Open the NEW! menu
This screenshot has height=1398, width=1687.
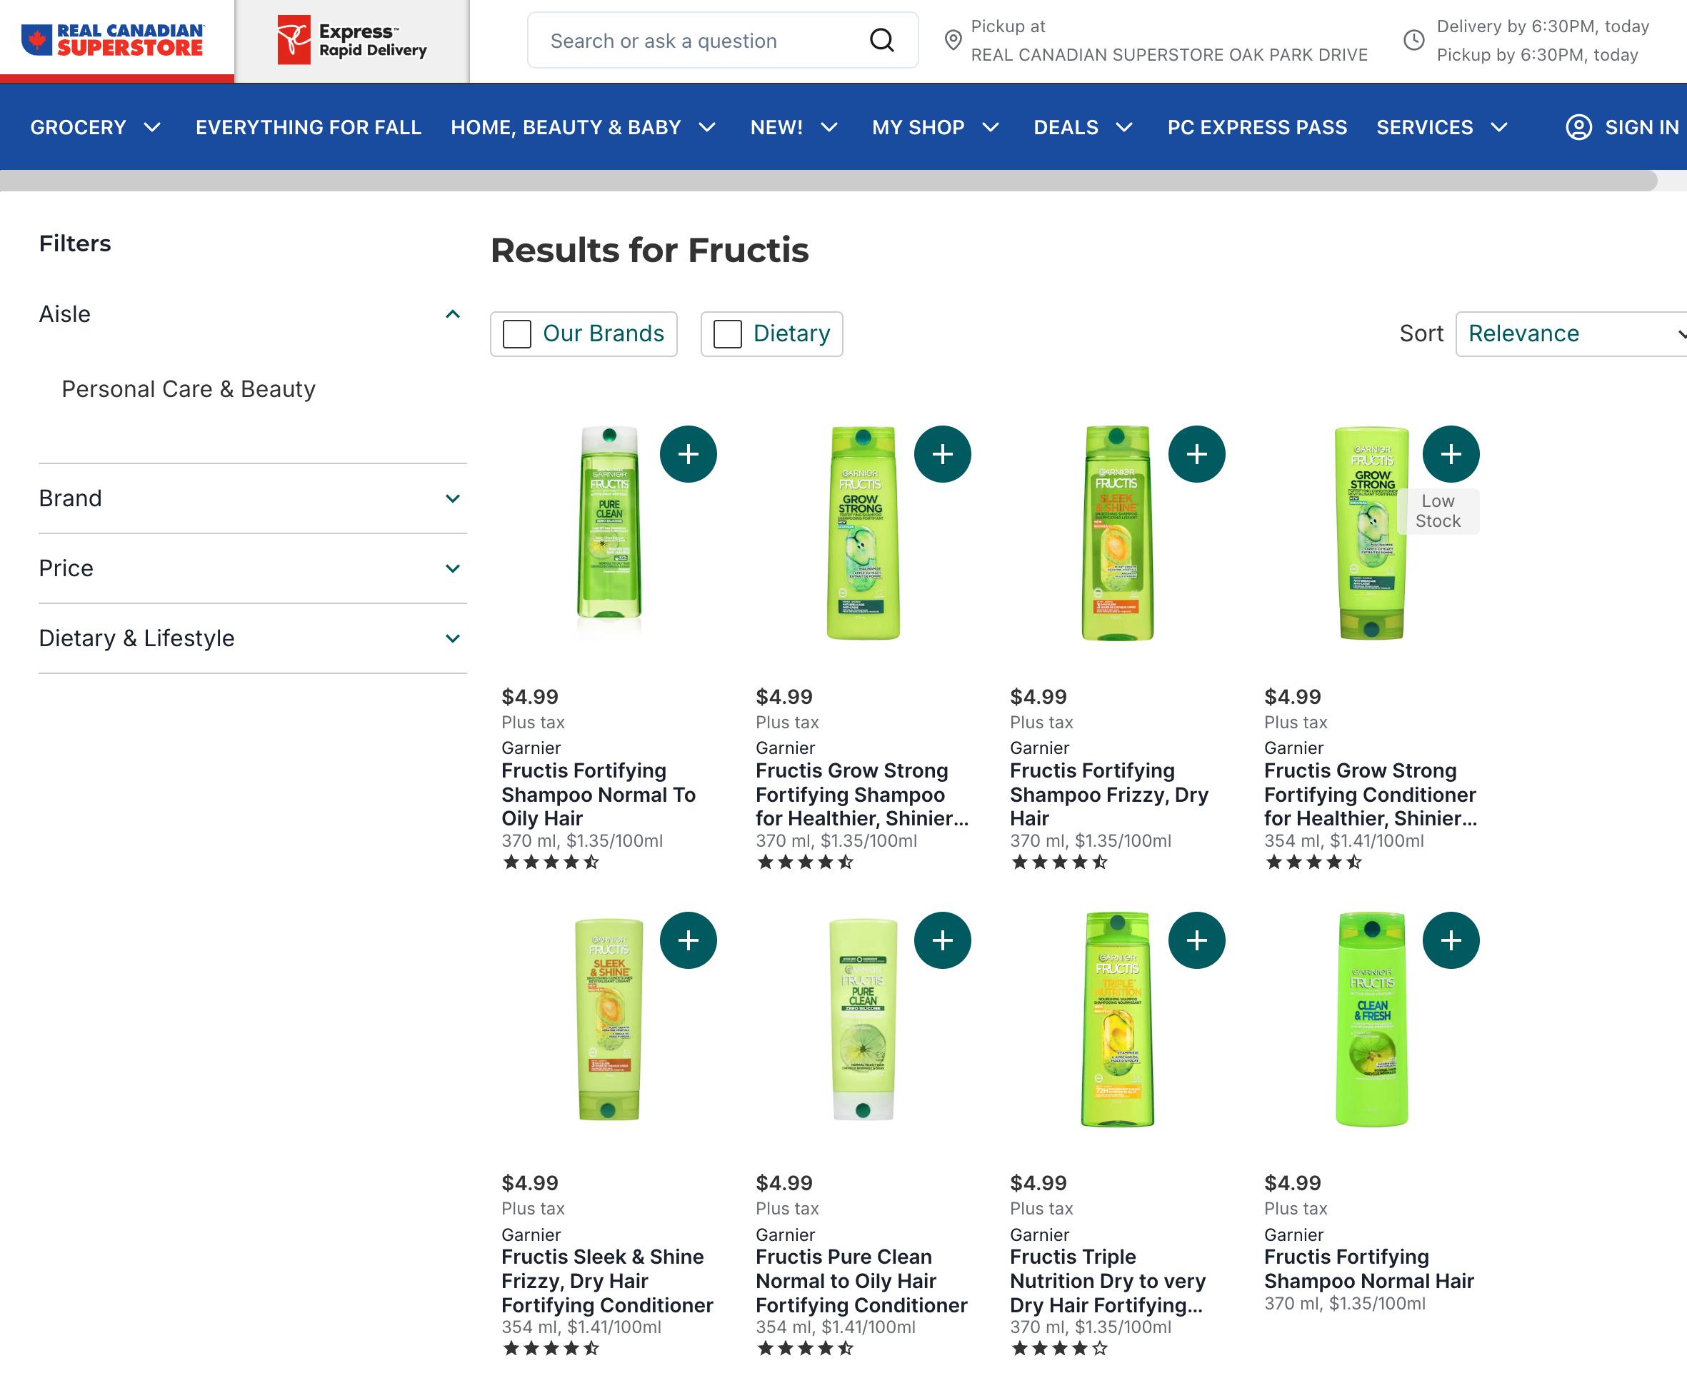[x=794, y=127]
